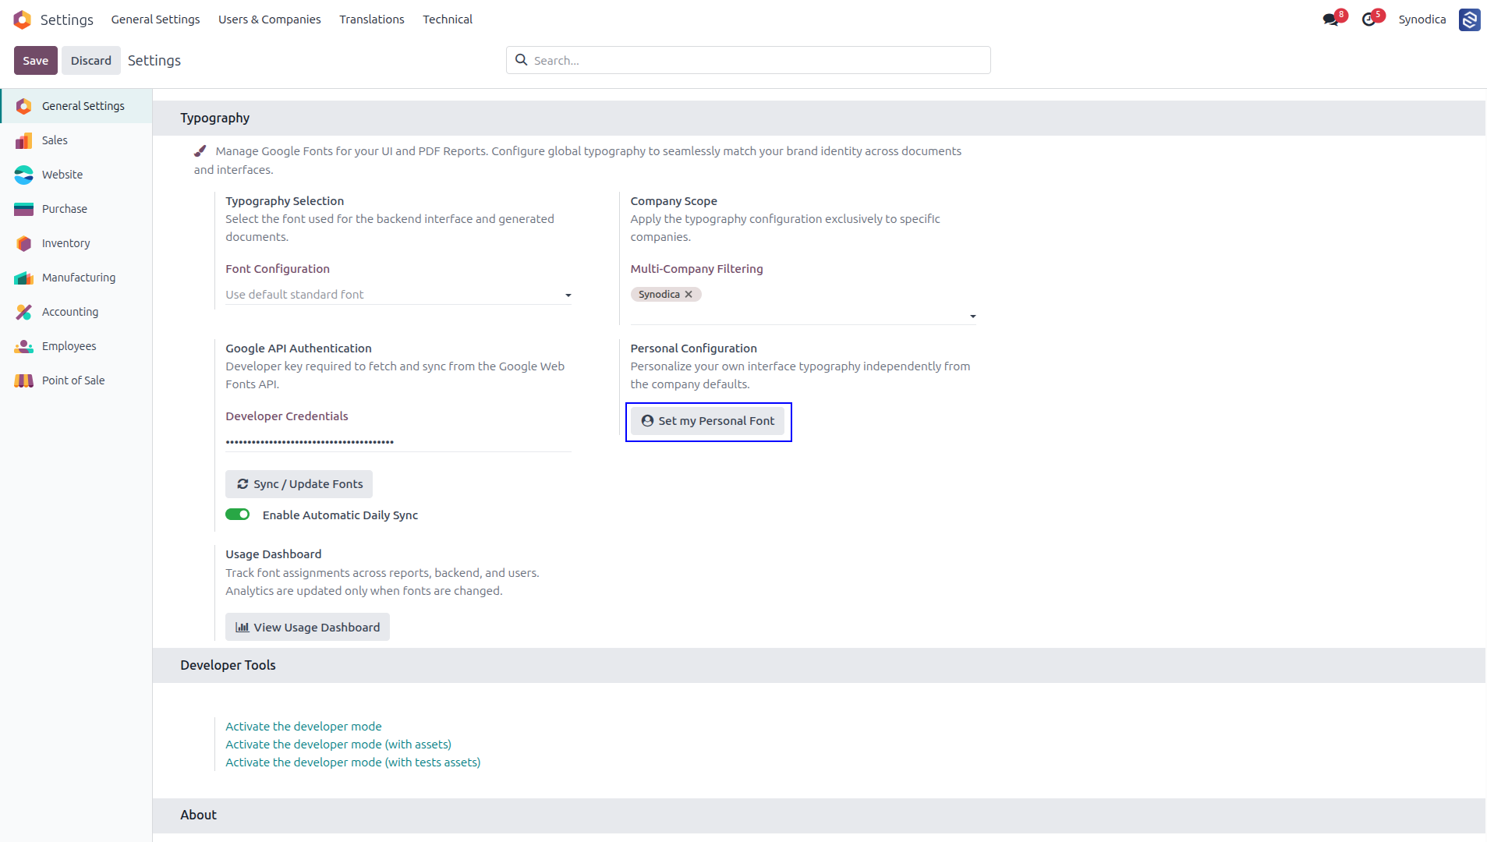
Task: Open the activities clock icon
Action: tap(1368, 19)
